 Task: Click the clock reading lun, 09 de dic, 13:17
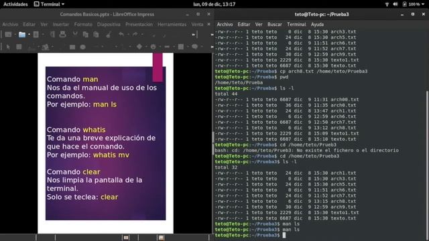coord(214,4)
